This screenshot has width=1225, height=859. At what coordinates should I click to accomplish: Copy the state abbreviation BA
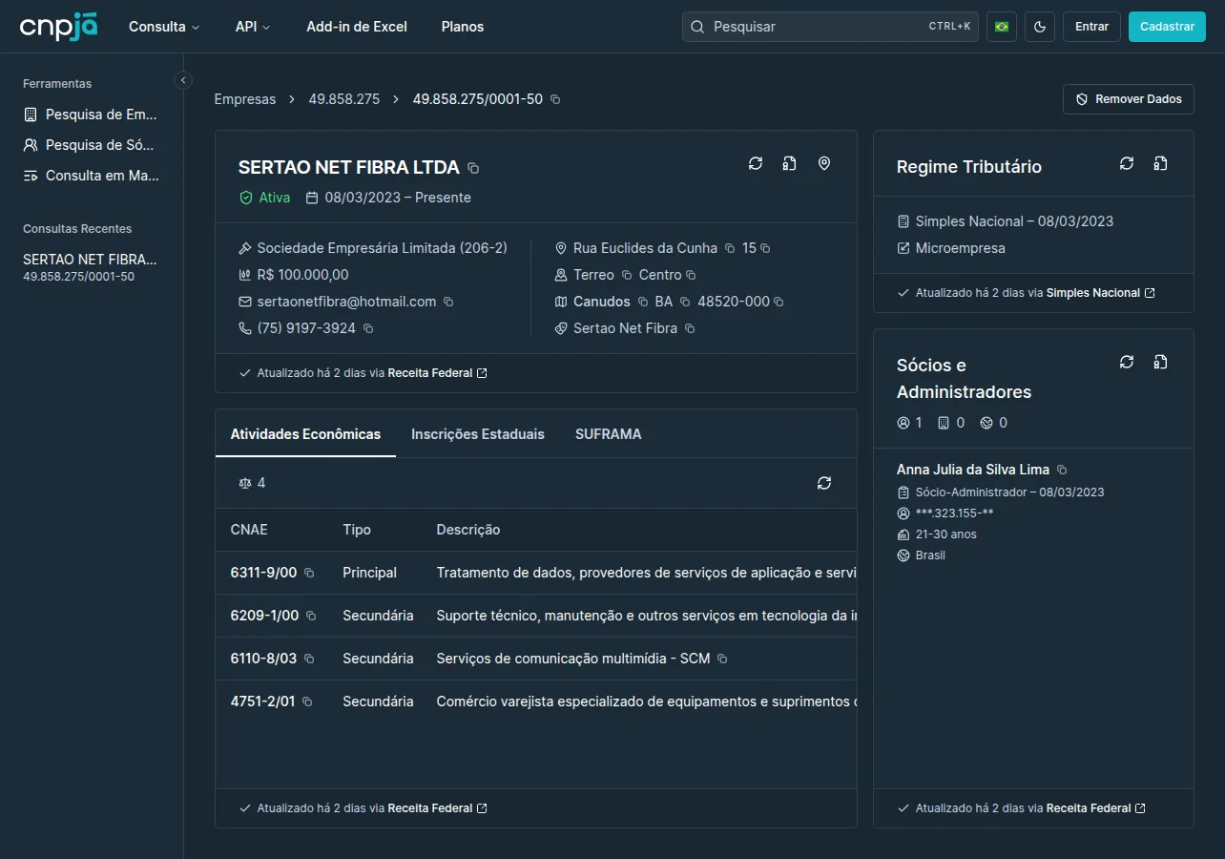[x=685, y=302]
